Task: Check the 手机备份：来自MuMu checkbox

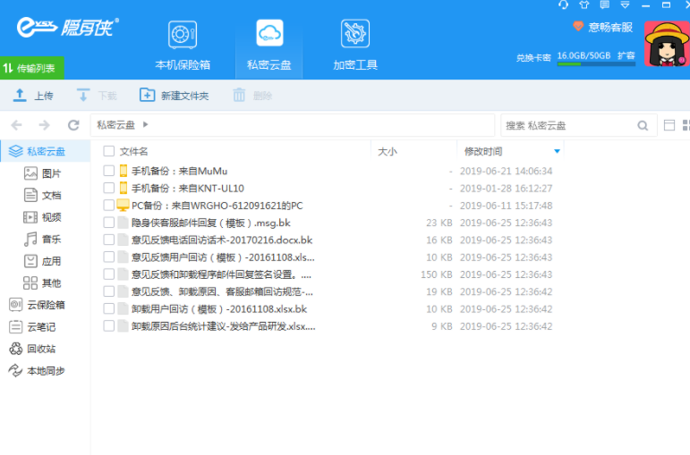Action: click(109, 171)
